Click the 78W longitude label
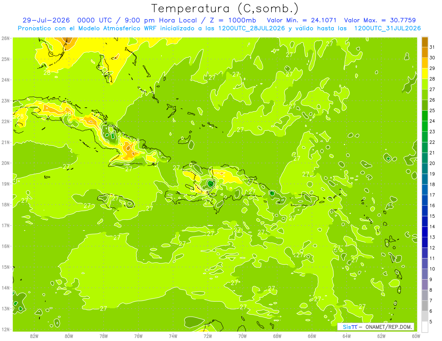The image size is (442, 341). tap(104, 336)
